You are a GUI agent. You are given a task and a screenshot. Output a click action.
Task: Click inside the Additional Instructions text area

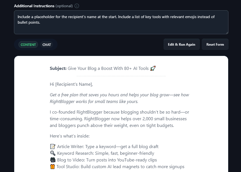click(x=121, y=22)
